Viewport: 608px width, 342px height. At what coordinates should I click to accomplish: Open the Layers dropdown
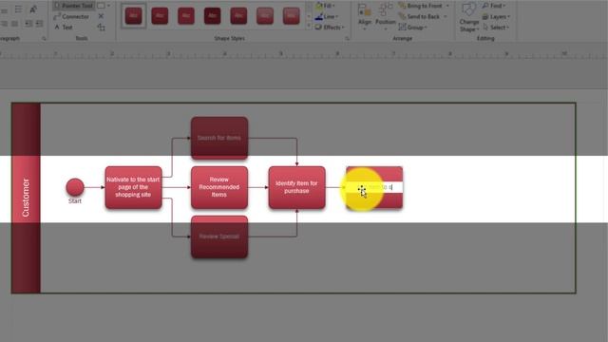[x=496, y=17]
